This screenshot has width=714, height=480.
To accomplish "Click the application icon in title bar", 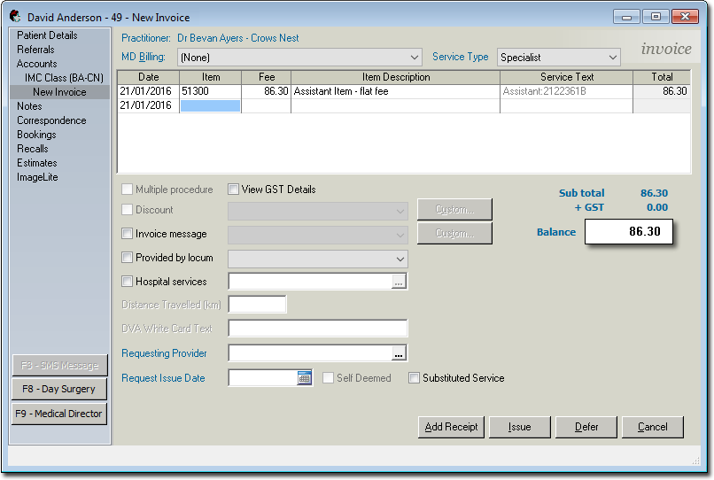I will tap(15, 17).
